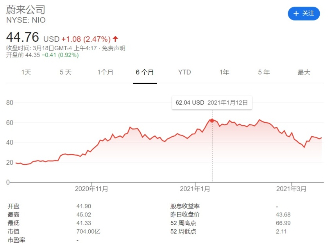
Task: Click the 最低 value 41.33
Action: [x=84, y=223]
